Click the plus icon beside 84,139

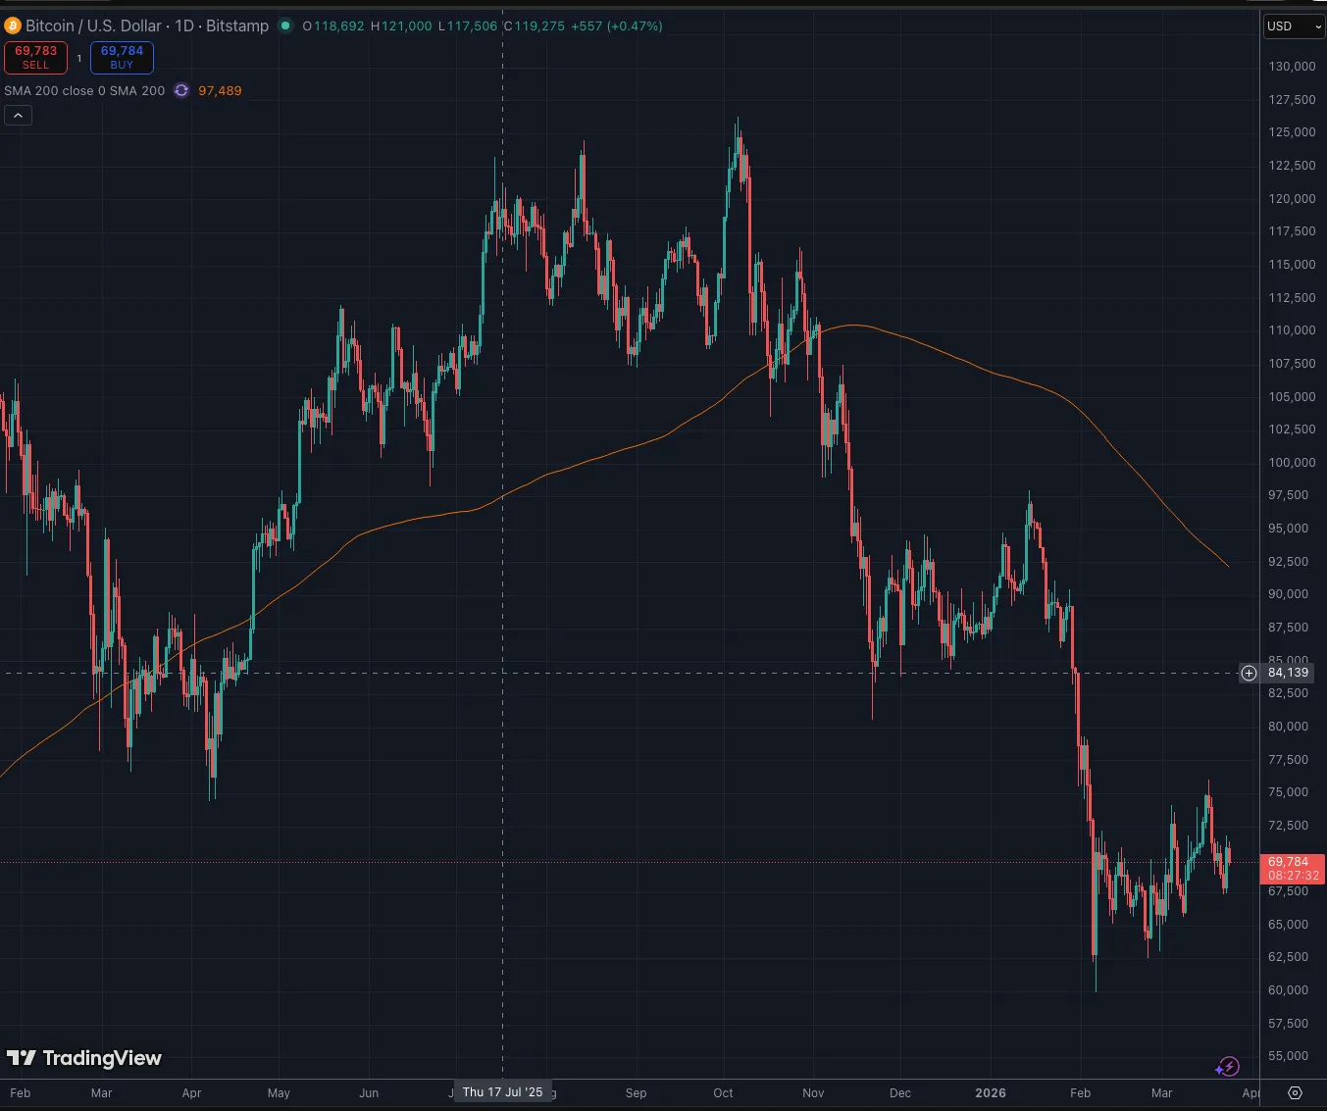(1249, 673)
